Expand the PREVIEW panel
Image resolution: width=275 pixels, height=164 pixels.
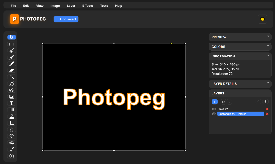click(x=240, y=37)
